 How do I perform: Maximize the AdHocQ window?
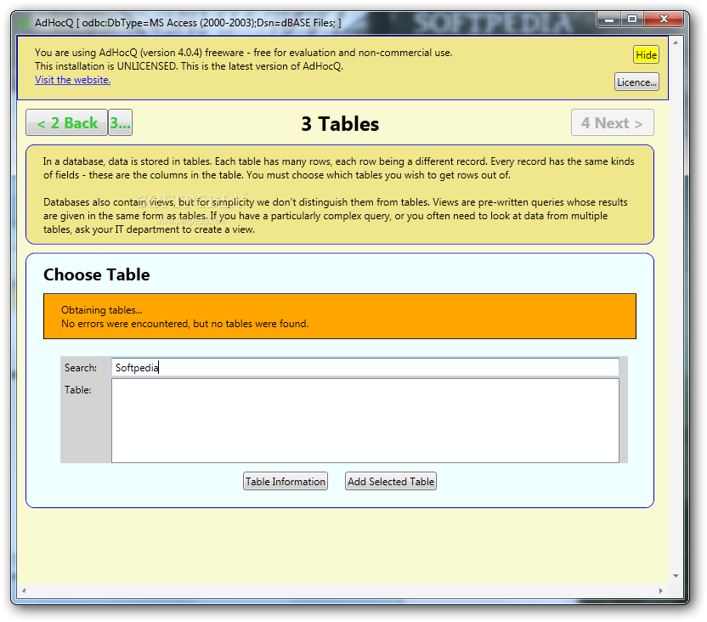tap(632, 20)
